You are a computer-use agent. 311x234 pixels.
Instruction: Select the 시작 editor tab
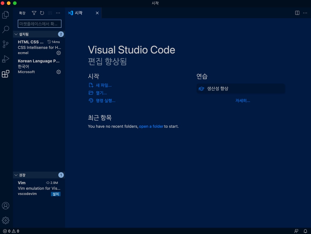[83, 13]
